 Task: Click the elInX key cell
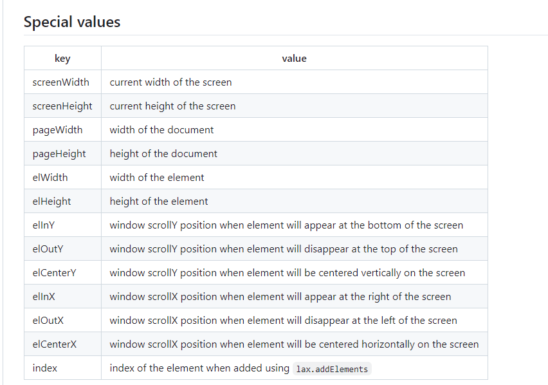click(x=62, y=296)
